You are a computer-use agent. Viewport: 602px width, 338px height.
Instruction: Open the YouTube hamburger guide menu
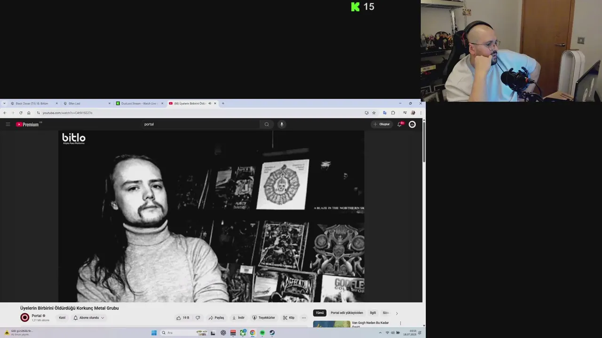(8, 124)
